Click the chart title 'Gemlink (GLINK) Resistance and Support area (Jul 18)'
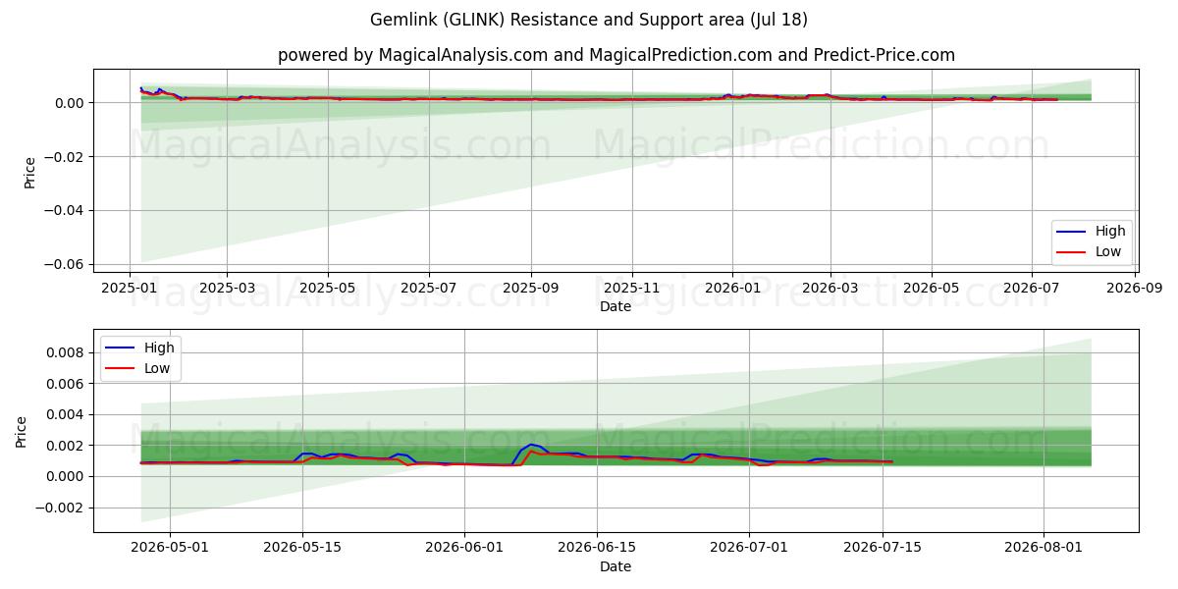The image size is (1178, 589). coord(589,20)
